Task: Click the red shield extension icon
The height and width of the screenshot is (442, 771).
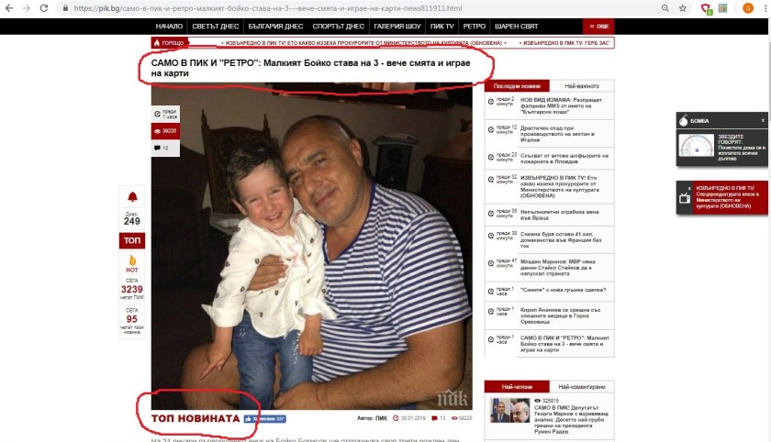Action: tap(706, 8)
